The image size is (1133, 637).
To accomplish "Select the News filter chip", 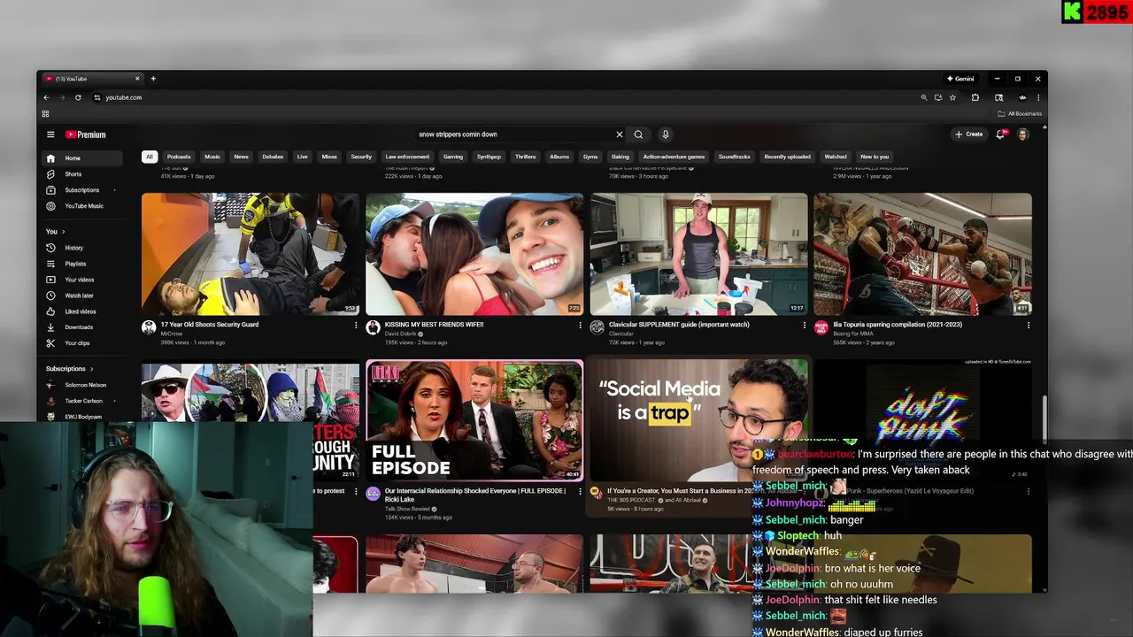I will point(241,157).
